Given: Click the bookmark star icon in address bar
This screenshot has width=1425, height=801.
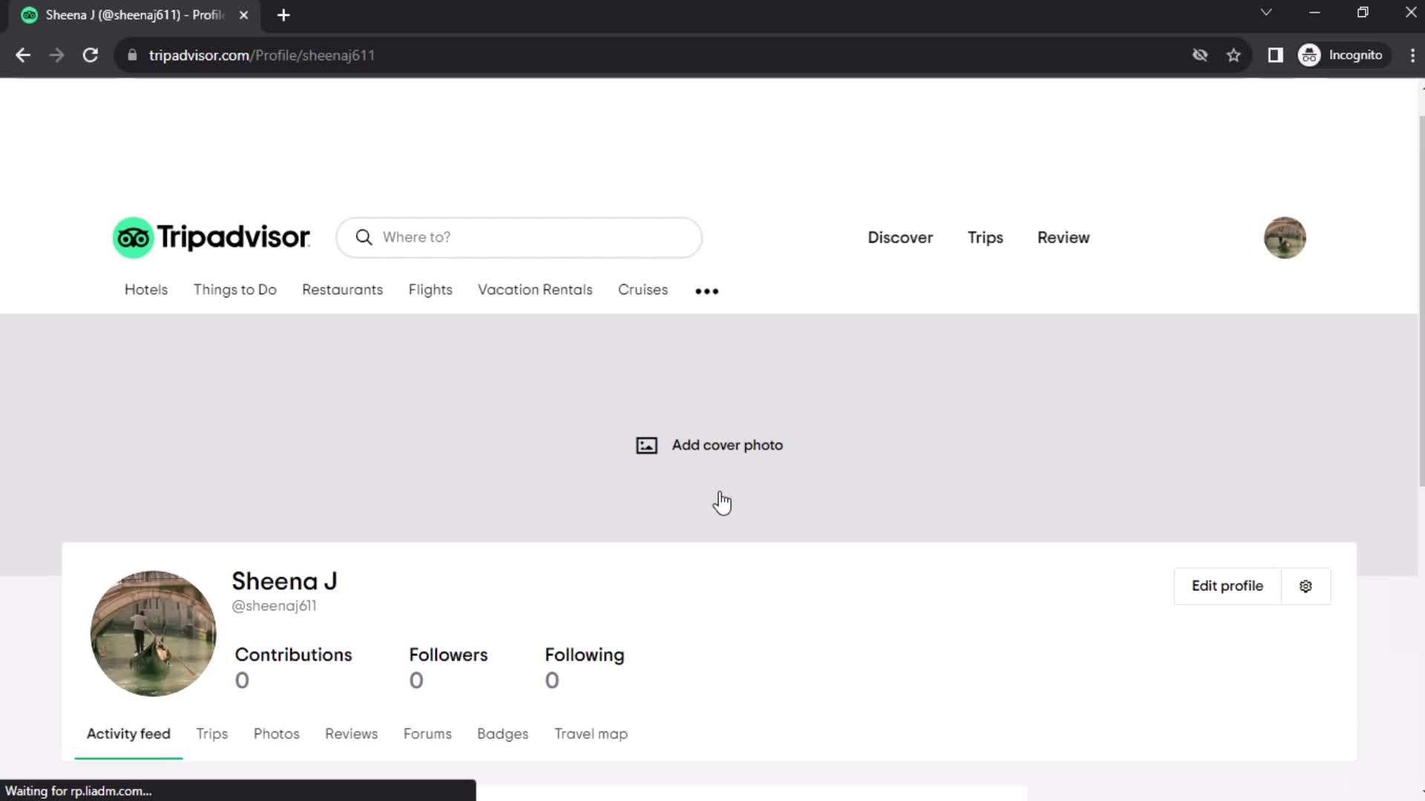Looking at the screenshot, I should coord(1234,56).
